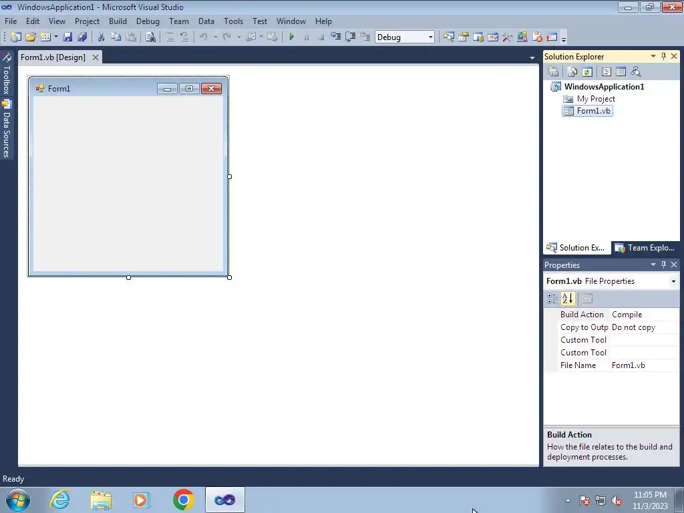Open the Navigate Backward dropdown arrow
The height and width of the screenshot is (513, 684).
click(261, 37)
